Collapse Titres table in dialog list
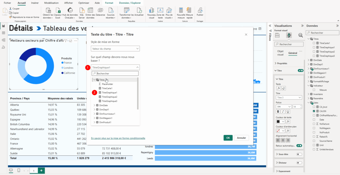Image resolution: width=340 pixels, height=175 pixels. (94, 80)
